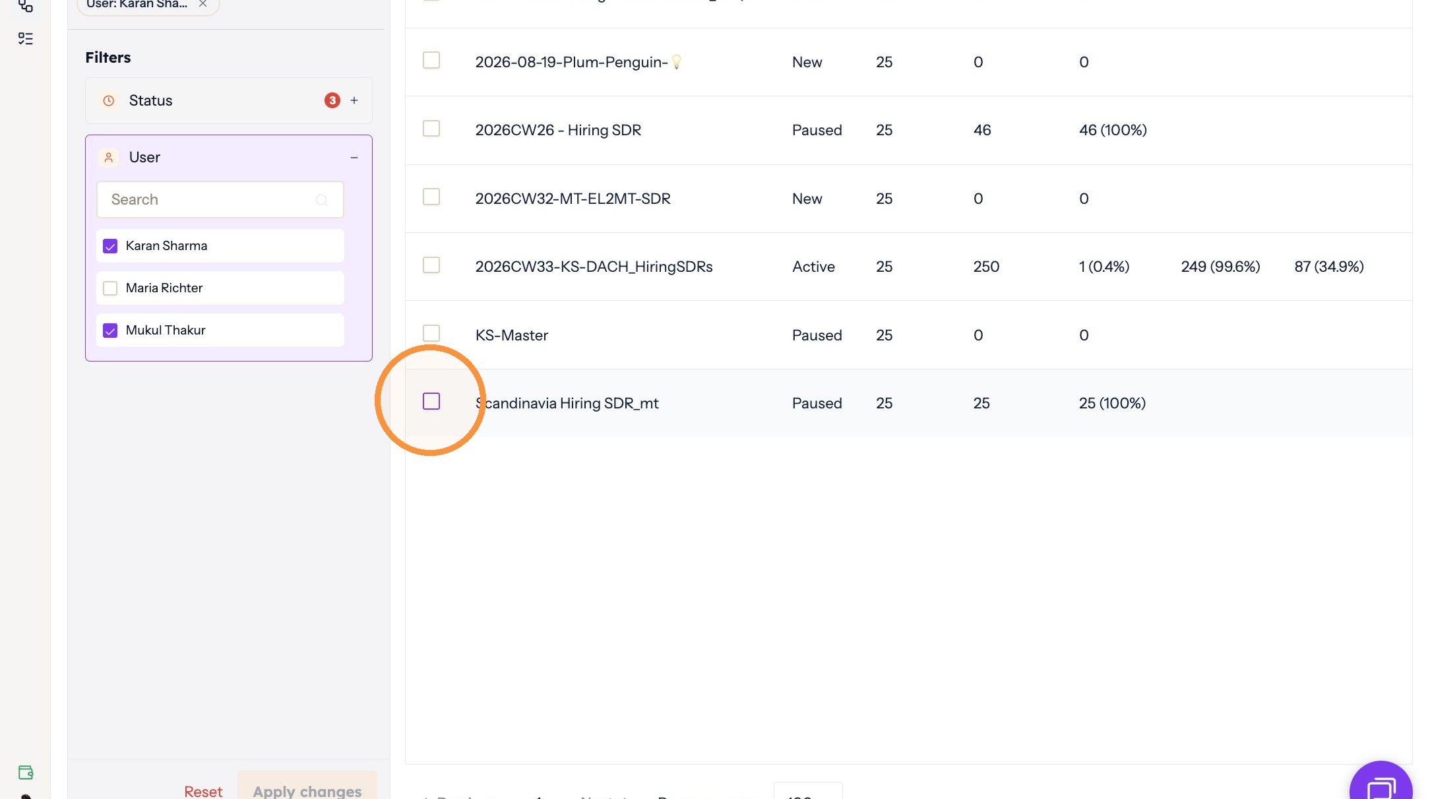Click the Status clock icon
The image size is (1430, 799).
tap(109, 101)
